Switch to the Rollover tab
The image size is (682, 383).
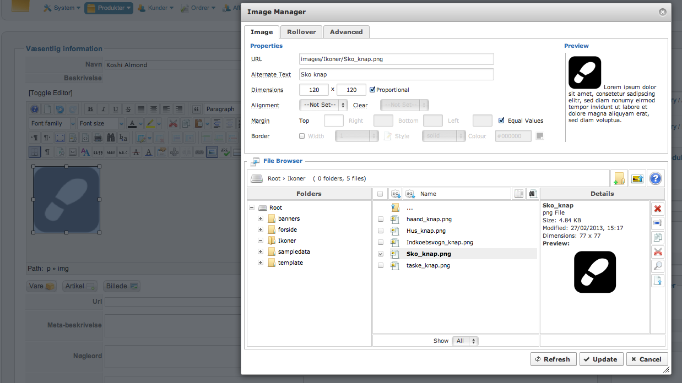[x=301, y=32]
